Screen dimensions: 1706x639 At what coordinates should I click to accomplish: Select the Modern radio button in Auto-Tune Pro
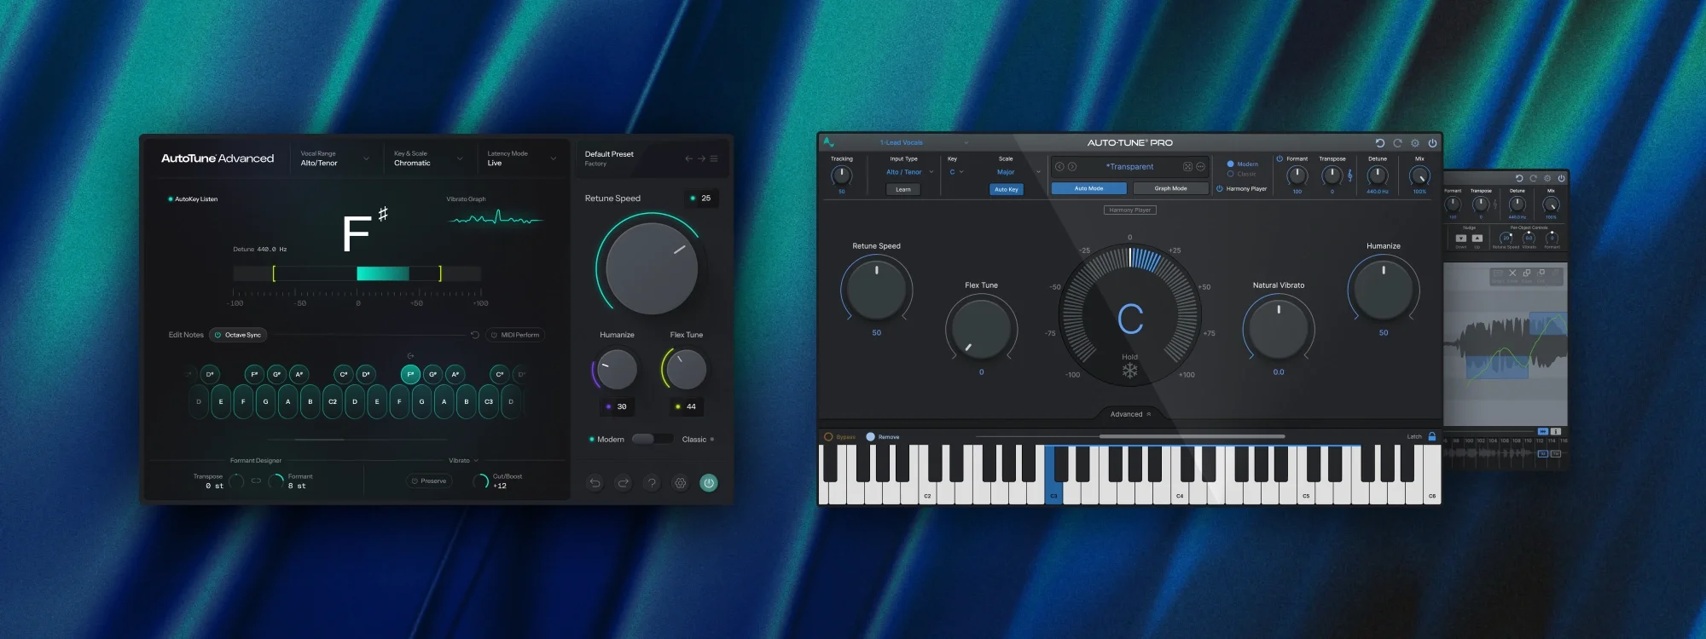click(x=1230, y=164)
